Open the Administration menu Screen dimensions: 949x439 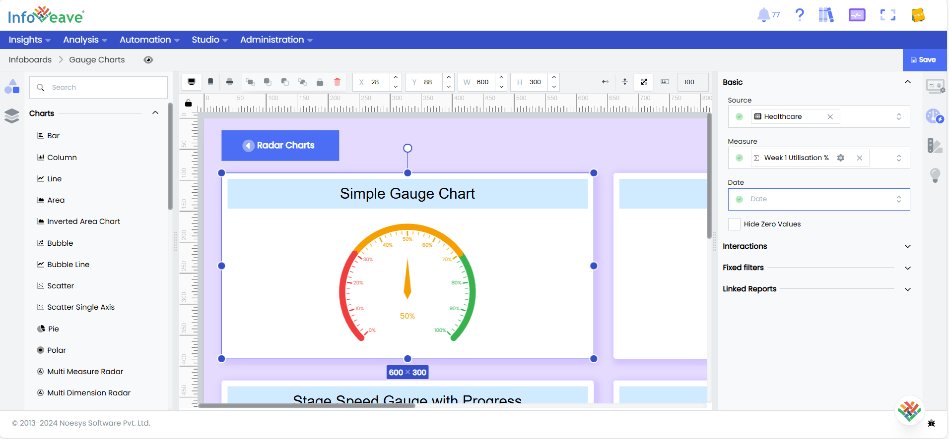click(x=276, y=40)
